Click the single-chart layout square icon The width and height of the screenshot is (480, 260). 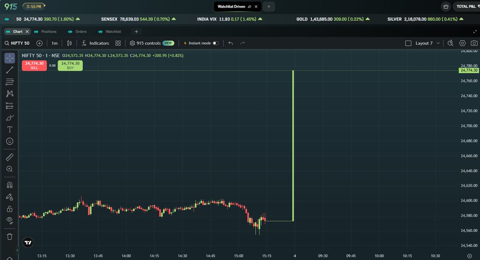[408, 43]
